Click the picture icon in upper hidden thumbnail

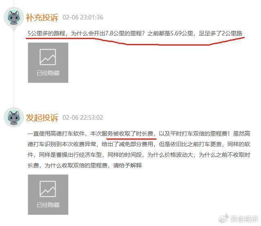pos(48,57)
